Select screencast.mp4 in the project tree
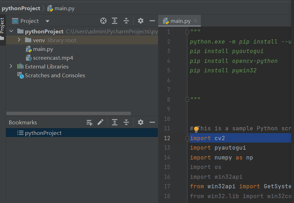The height and width of the screenshot is (203, 294). click(53, 58)
